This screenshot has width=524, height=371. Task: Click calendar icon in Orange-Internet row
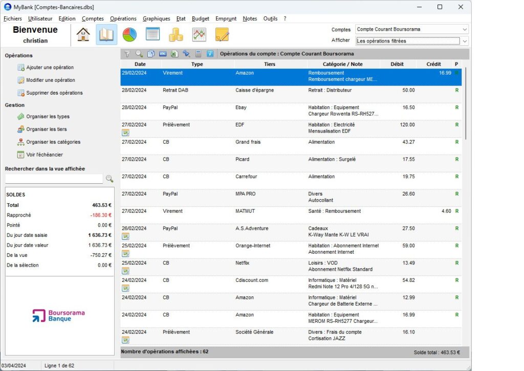tap(125, 254)
